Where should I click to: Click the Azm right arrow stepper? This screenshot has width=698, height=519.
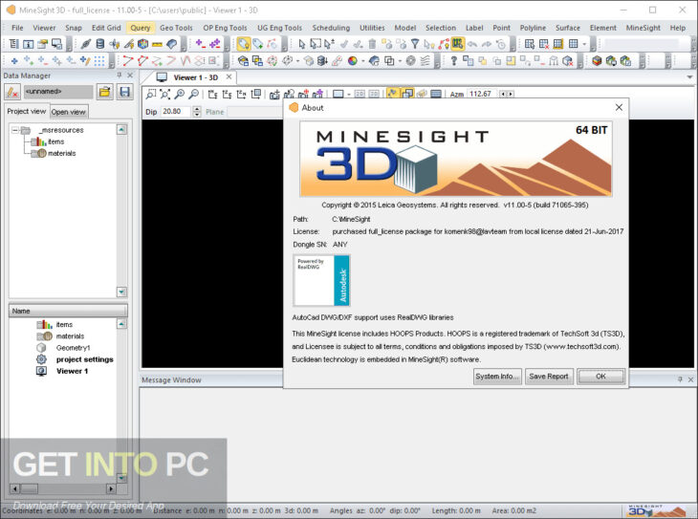511,94
